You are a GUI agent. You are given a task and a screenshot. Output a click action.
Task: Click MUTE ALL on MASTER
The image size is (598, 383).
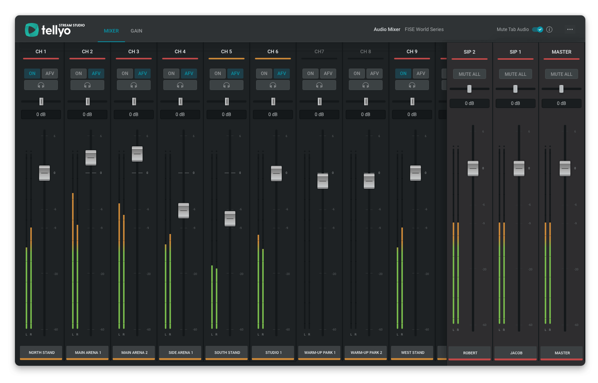562,74
